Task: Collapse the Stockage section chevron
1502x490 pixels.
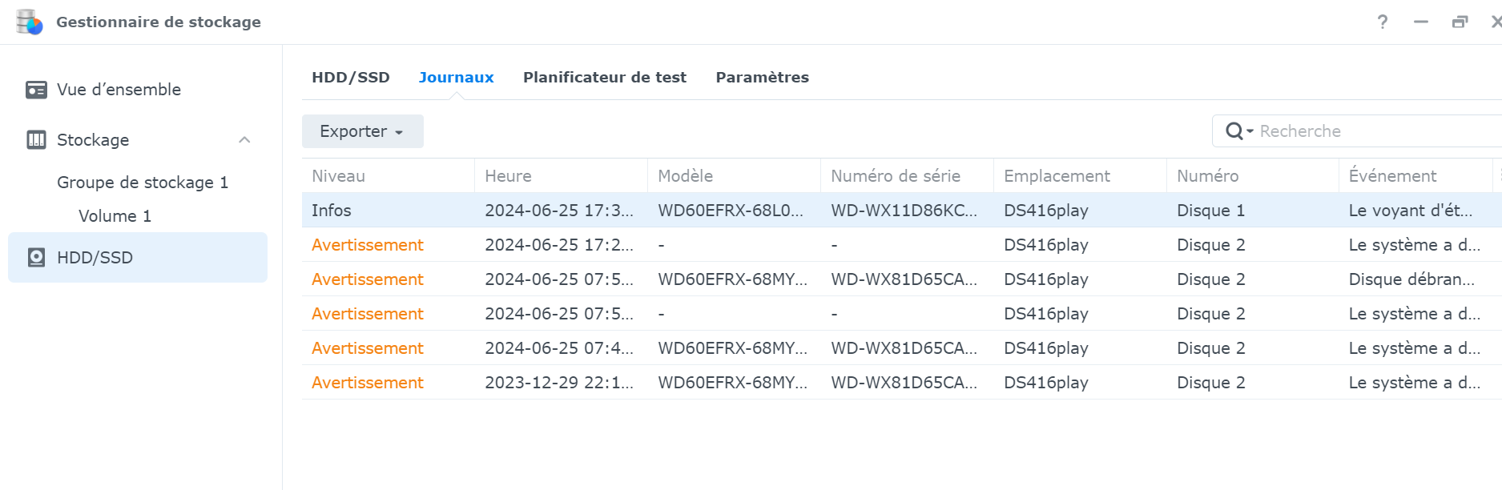Action: click(244, 140)
